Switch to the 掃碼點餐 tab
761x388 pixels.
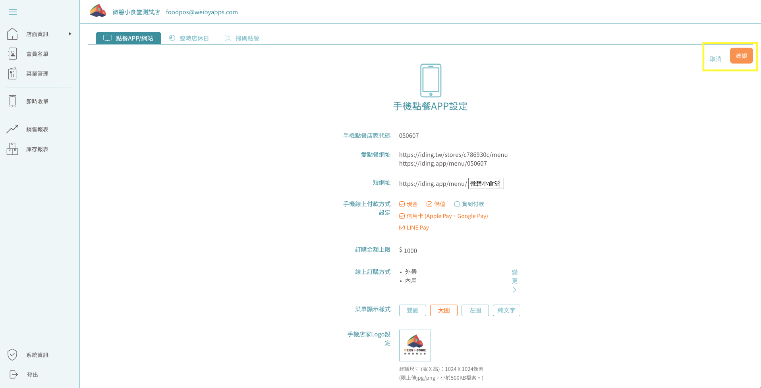tap(242, 38)
